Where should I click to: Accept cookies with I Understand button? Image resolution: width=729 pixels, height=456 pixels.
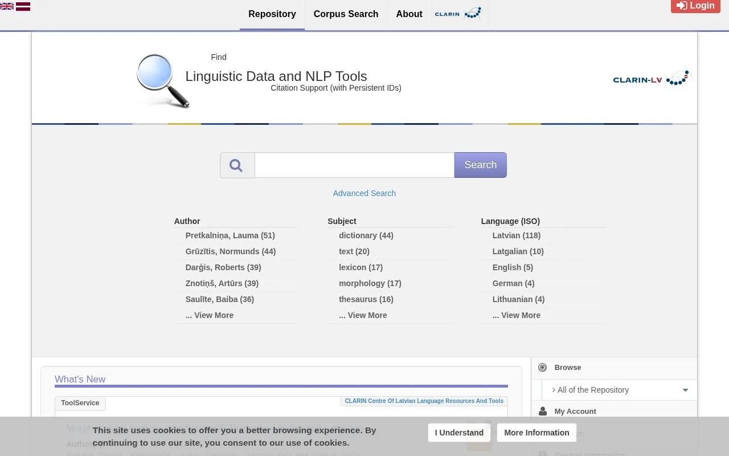point(459,433)
